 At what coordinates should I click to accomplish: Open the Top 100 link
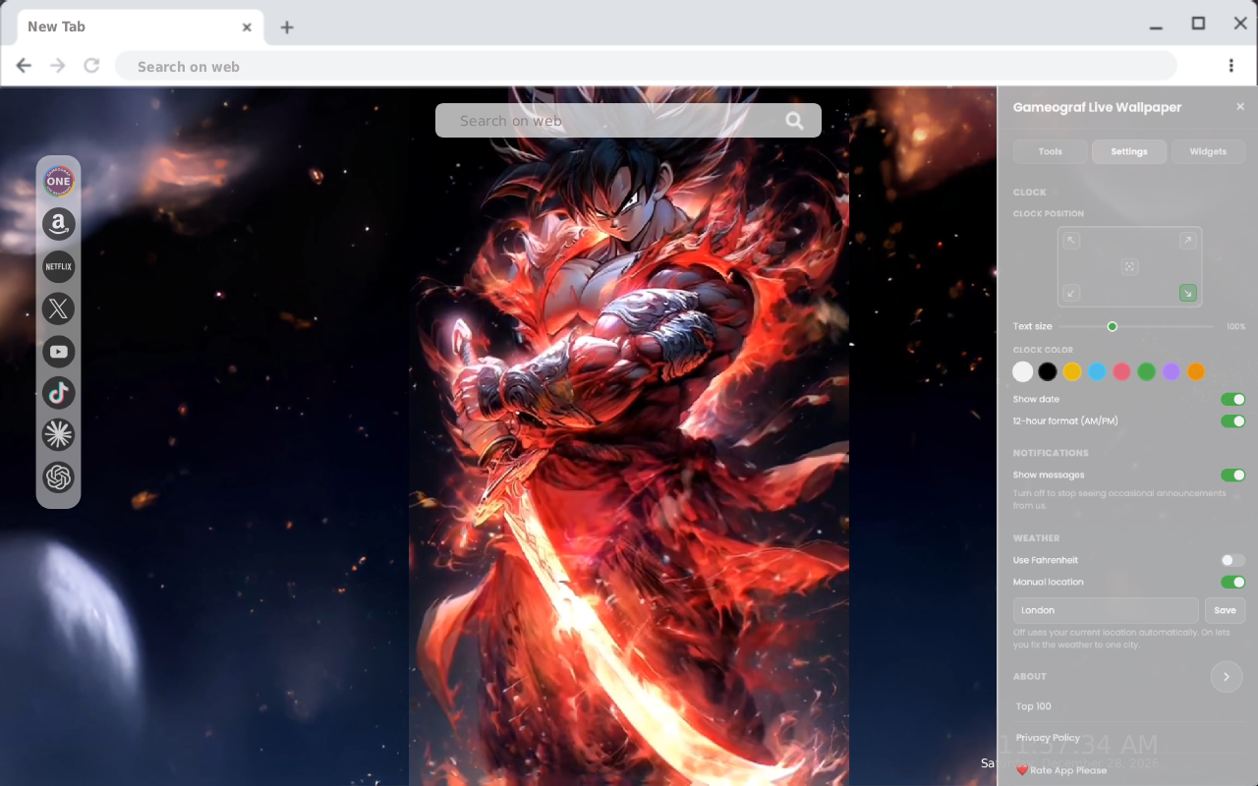pos(1034,706)
